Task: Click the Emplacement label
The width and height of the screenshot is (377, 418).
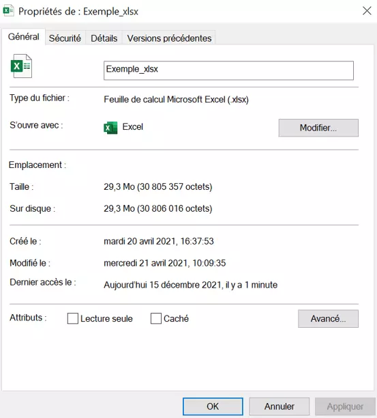Action: click(x=37, y=165)
